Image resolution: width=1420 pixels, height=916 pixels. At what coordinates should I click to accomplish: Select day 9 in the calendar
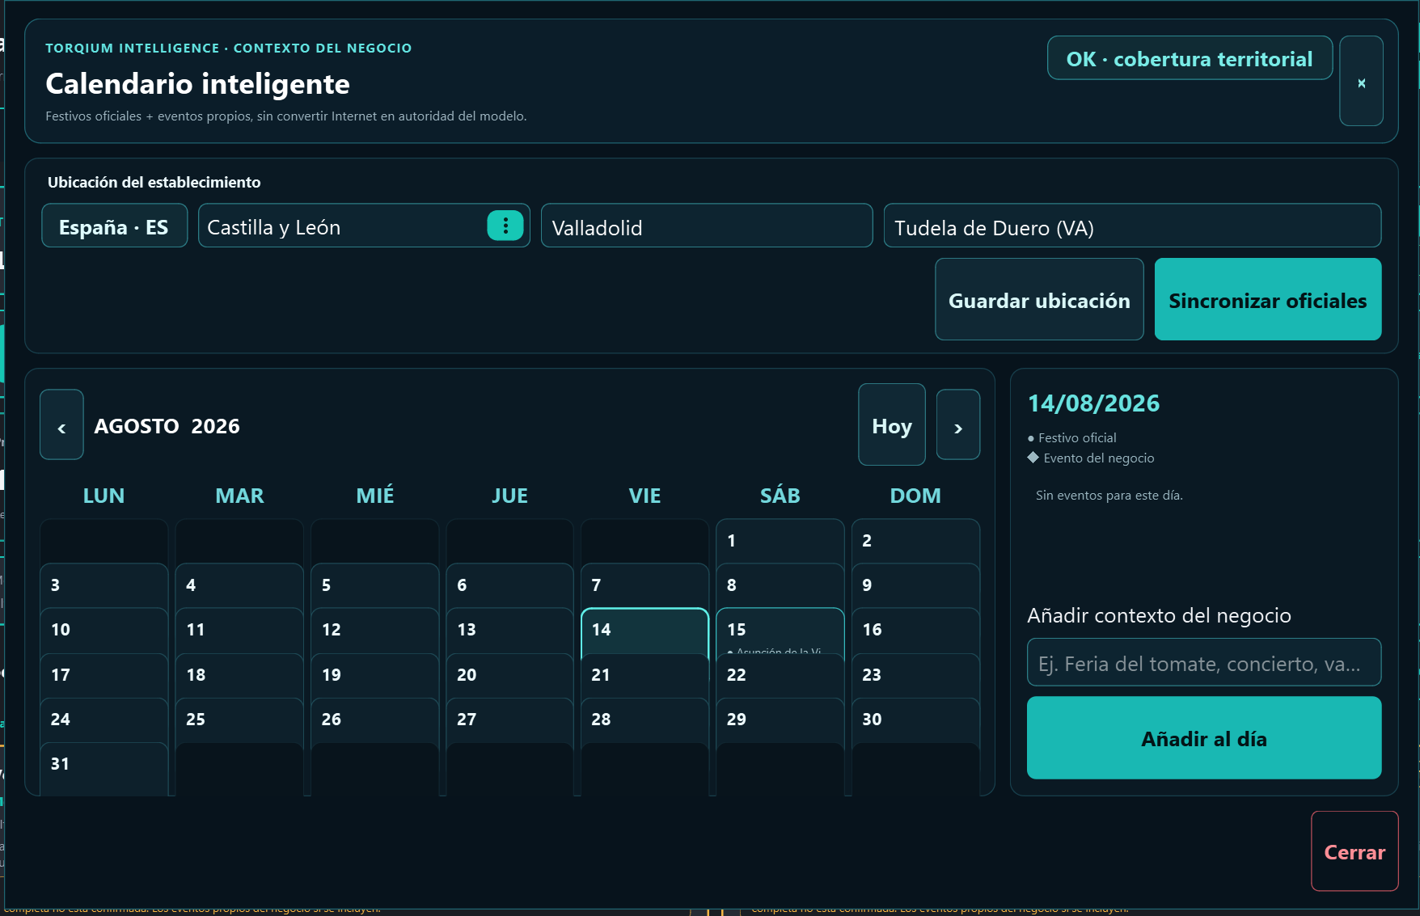915,586
